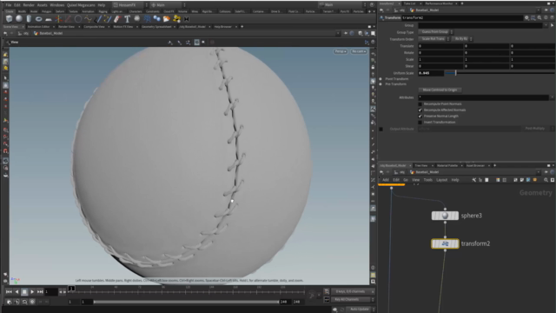Expand the Pre Transform section
The height and width of the screenshot is (313, 556).
[381, 84]
